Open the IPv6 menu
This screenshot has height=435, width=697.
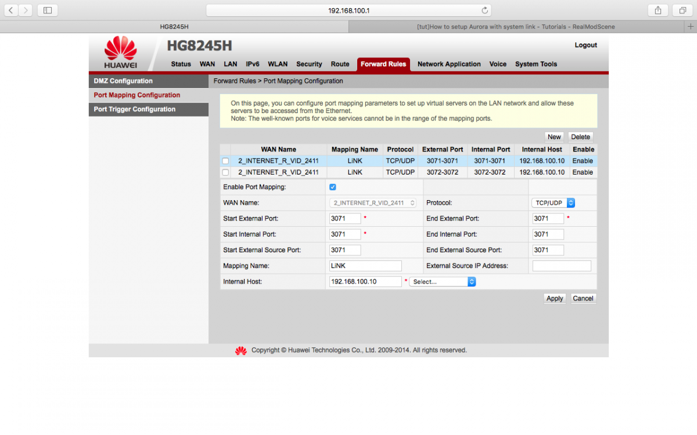point(253,64)
